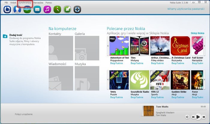Toggle the player volume speaker icon

click(187, 117)
